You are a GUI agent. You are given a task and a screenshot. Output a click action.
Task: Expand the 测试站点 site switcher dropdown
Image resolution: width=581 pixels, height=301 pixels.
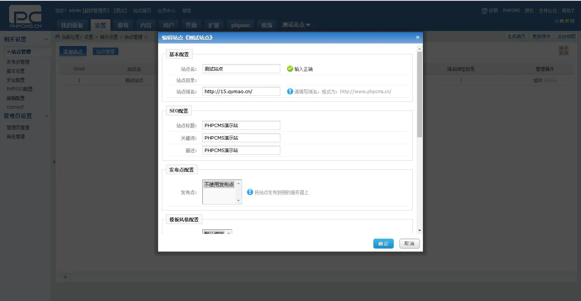[x=296, y=25]
